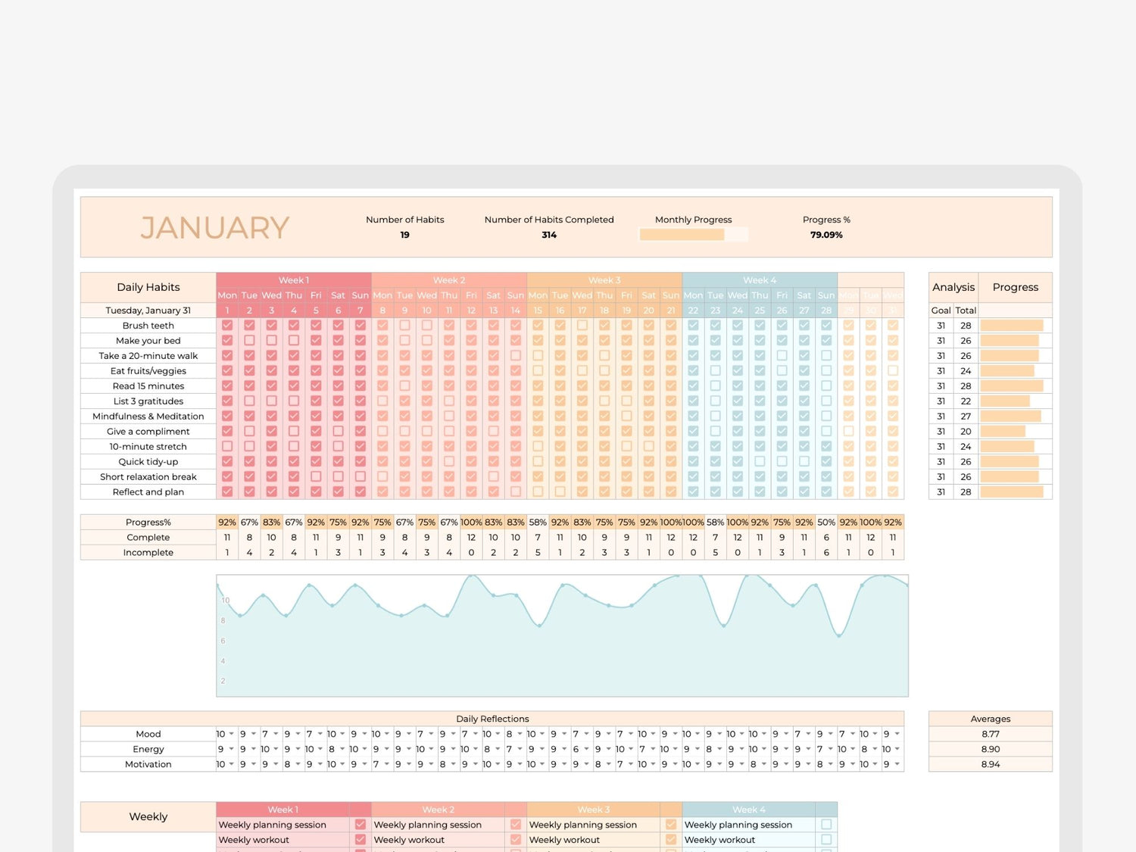Check Brush teeth for day 17
This screenshot has height=852, width=1136.
[582, 325]
